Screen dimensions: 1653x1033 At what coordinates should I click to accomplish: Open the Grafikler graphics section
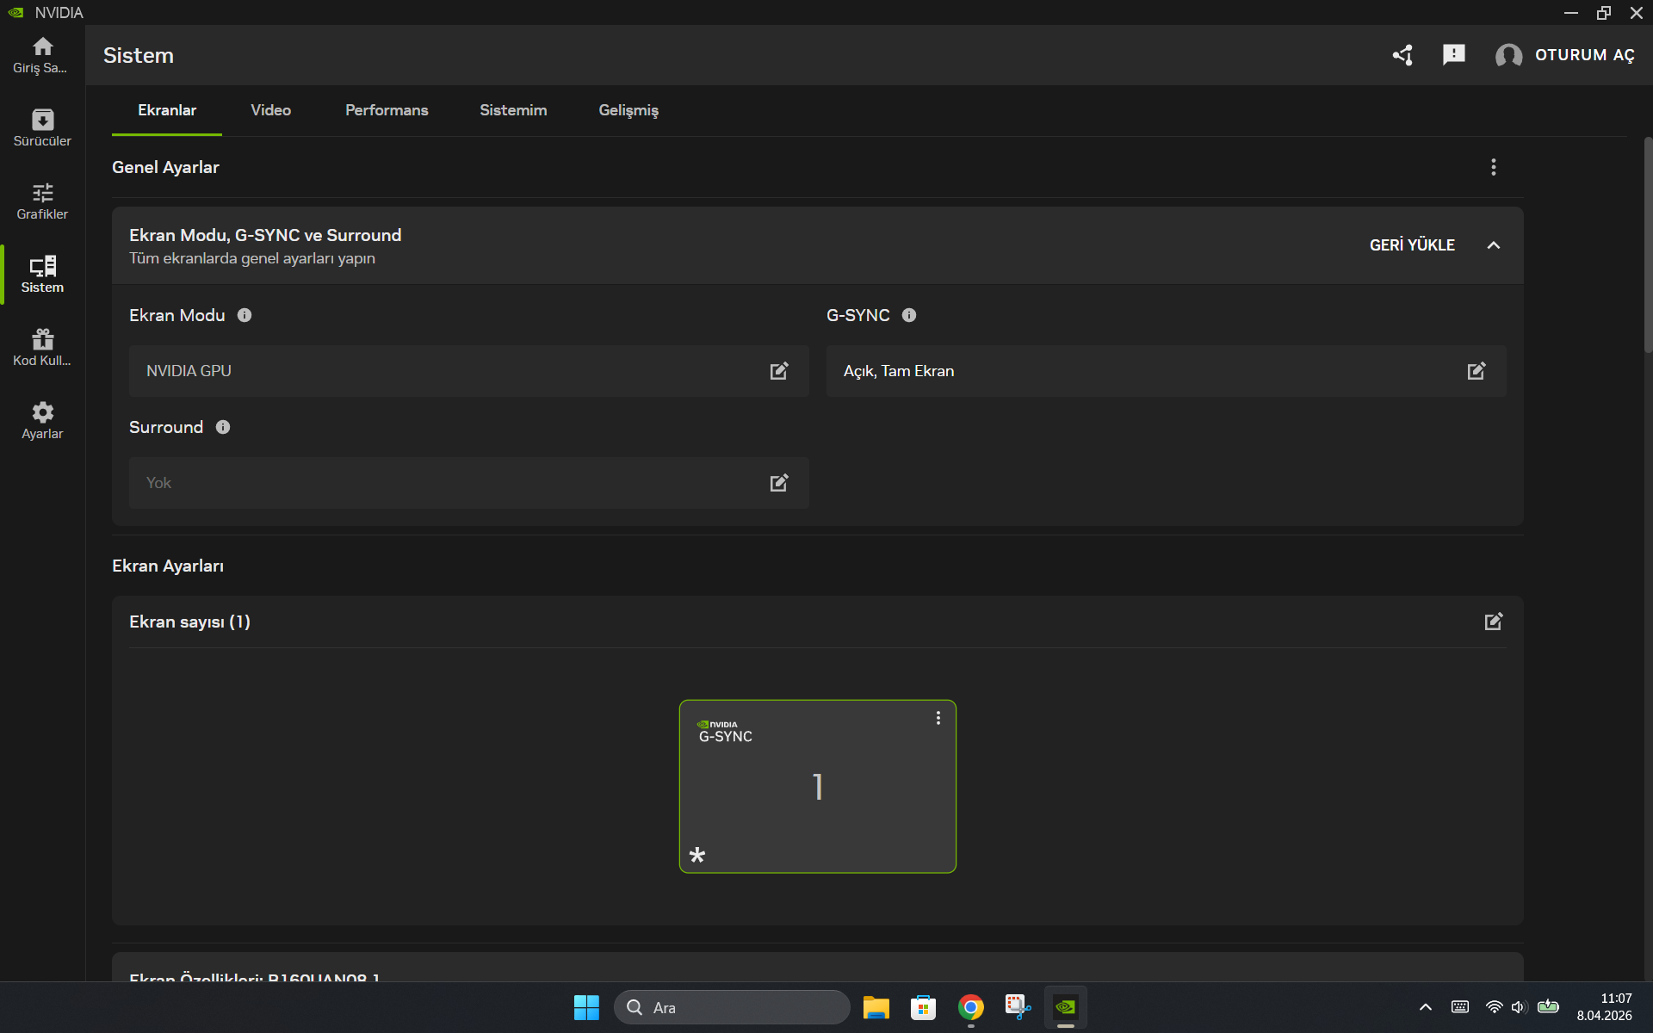click(42, 201)
